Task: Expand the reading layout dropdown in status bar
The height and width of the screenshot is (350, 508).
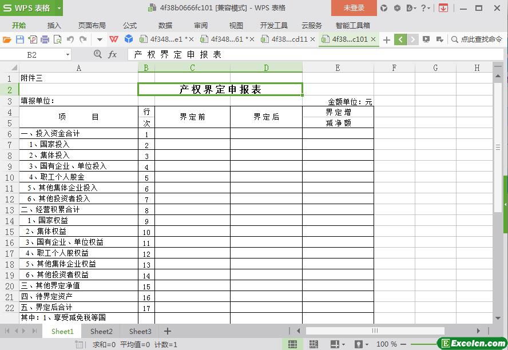Action: click(x=343, y=344)
